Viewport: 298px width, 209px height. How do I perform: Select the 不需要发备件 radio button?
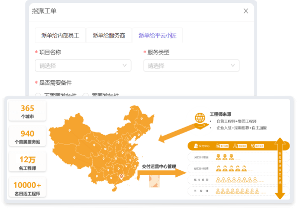coord(38,95)
